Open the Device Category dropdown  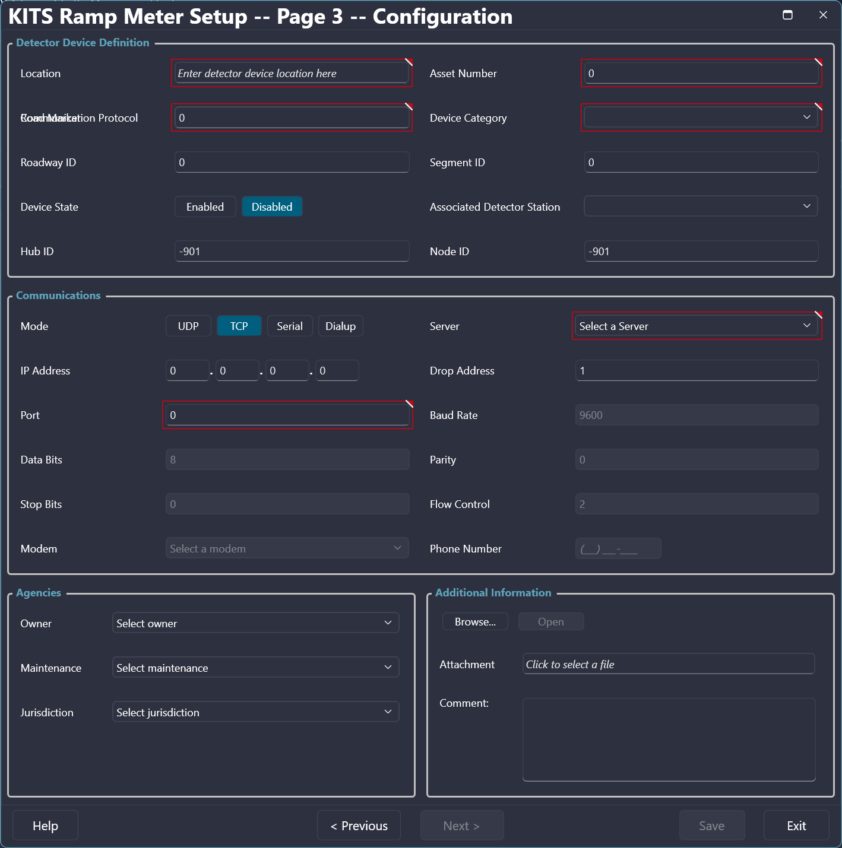point(701,117)
